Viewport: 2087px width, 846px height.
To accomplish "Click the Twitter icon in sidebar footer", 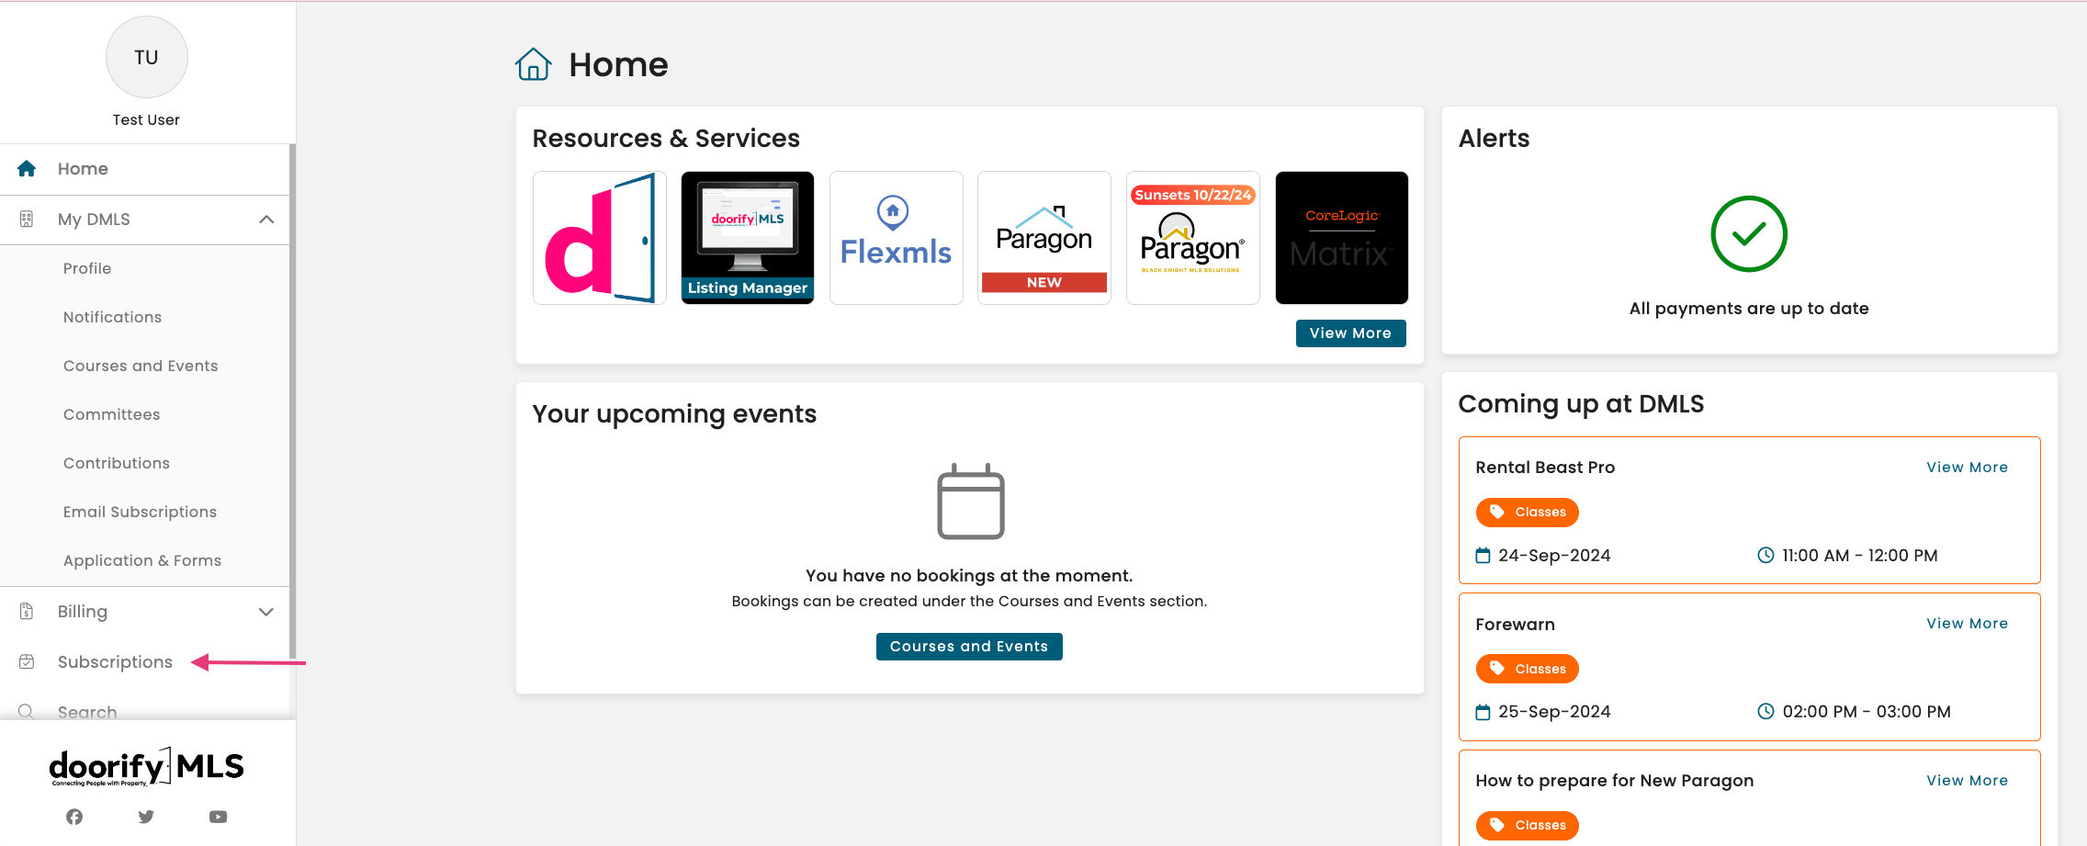I will click(146, 817).
